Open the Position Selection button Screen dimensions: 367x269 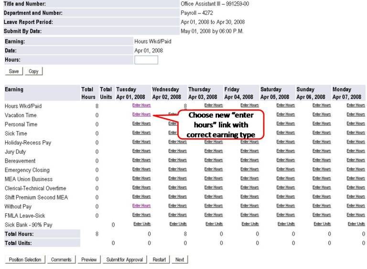(25, 259)
